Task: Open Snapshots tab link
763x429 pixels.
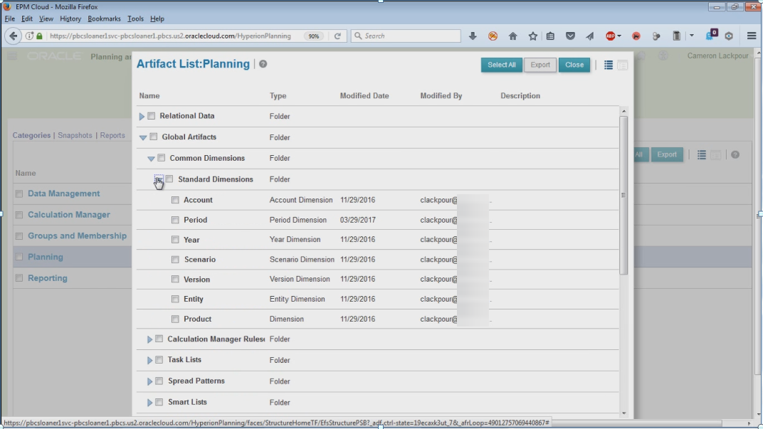Action: [x=75, y=135]
